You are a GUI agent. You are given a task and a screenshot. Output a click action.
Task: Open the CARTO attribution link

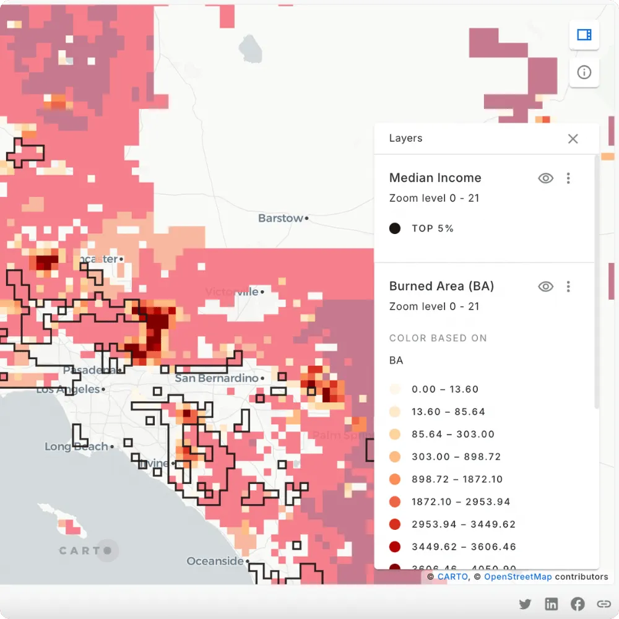pyautogui.click(x=452, y=577)
